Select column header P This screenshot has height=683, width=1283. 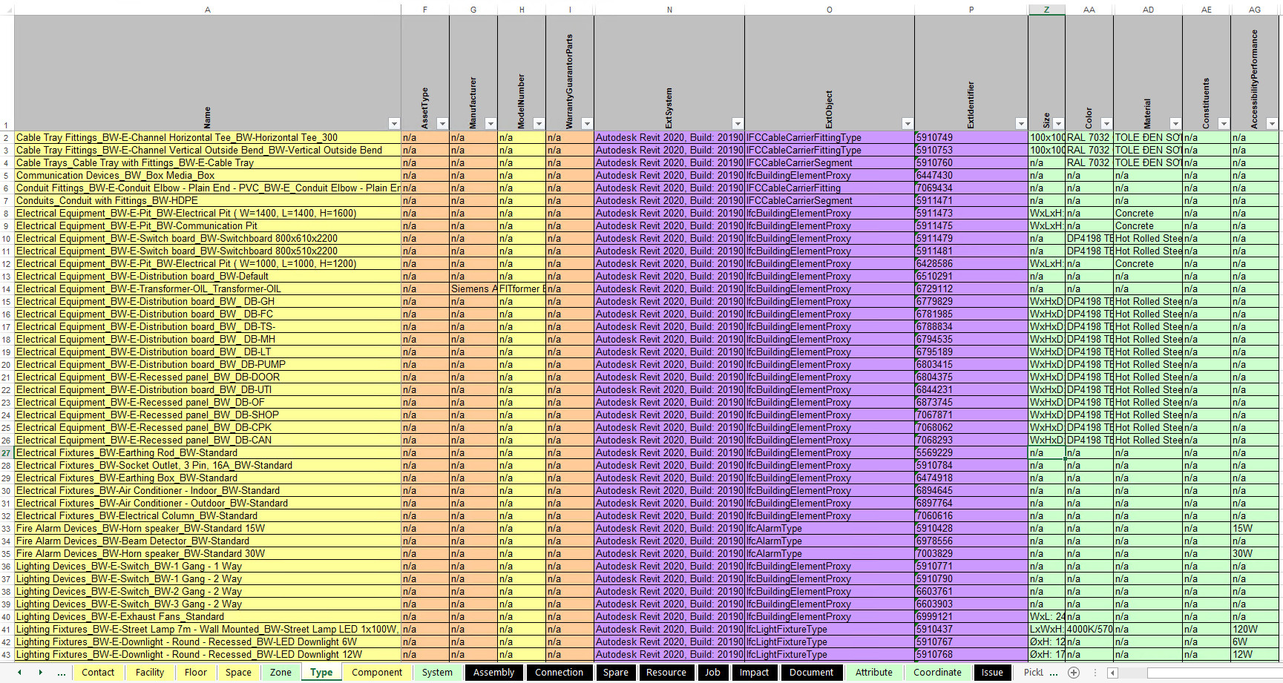(x=971, y=10)
